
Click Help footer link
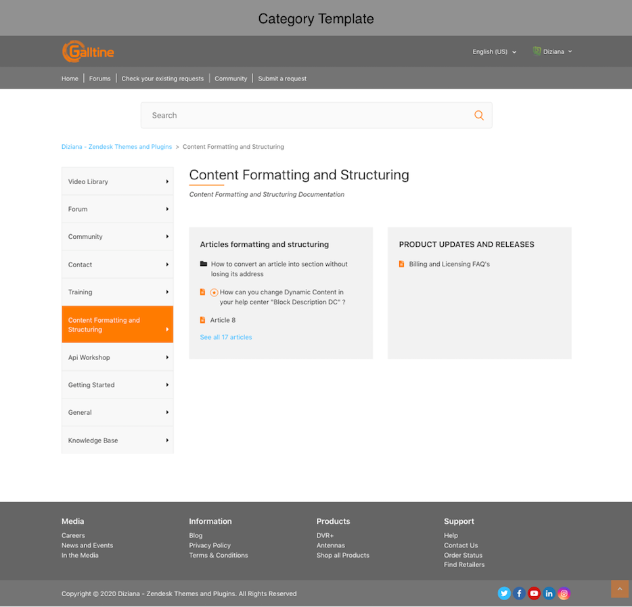(451, 536)
